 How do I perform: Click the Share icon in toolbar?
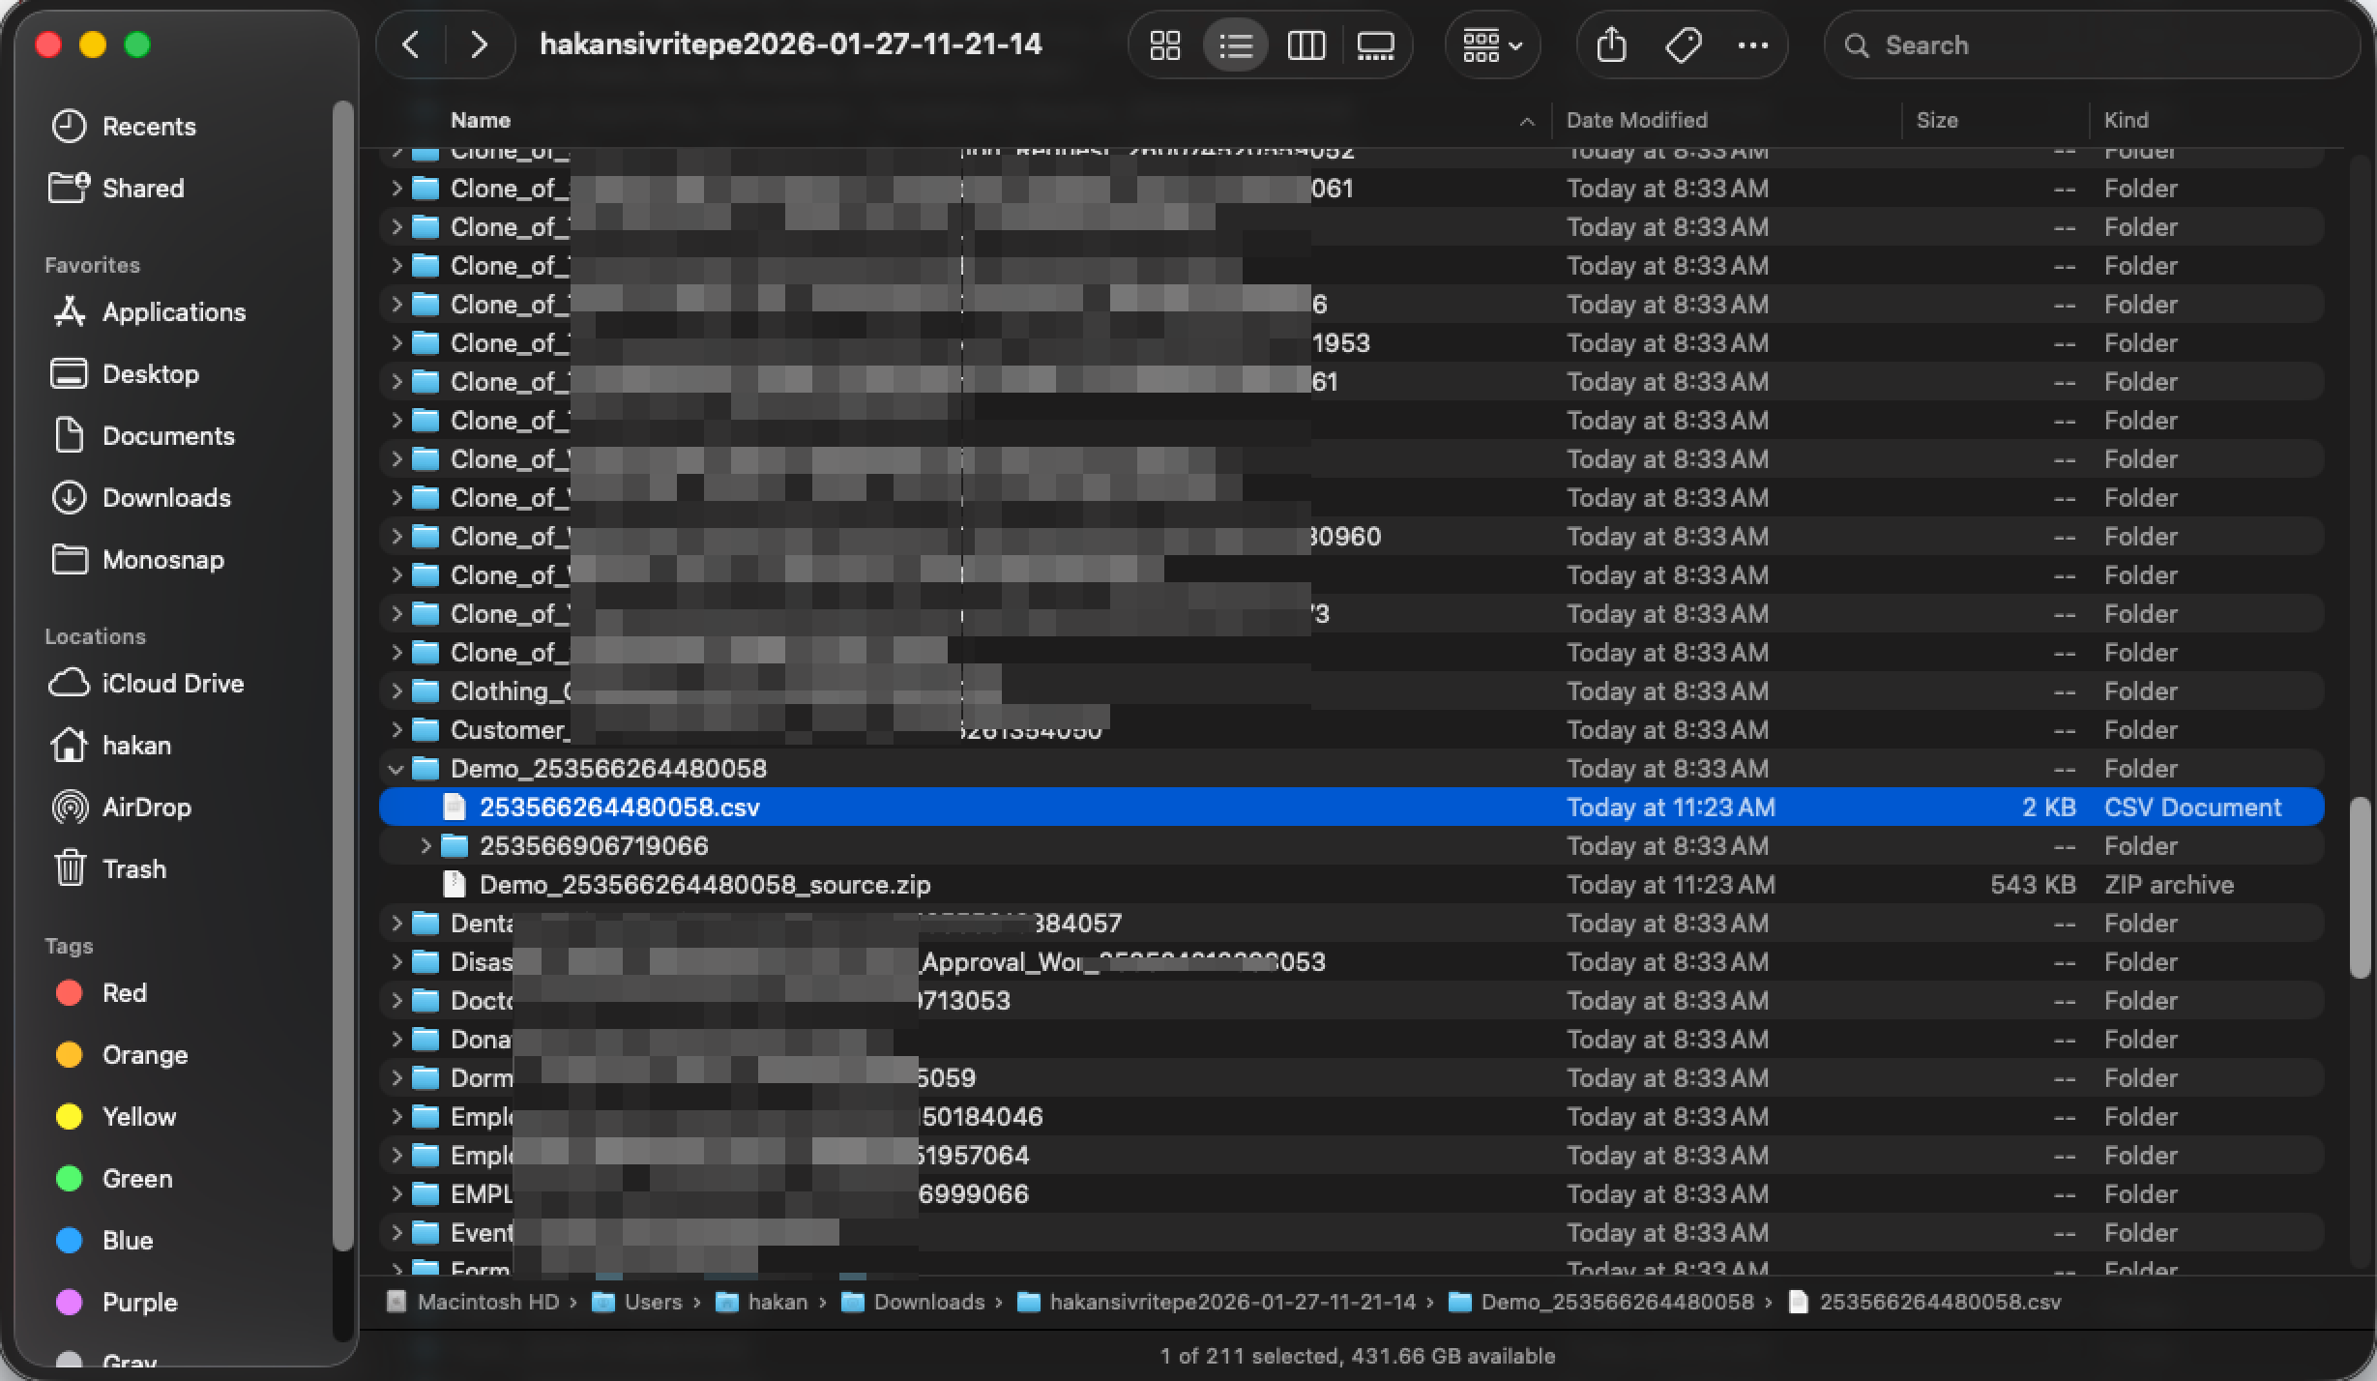click(x=1611, y=44)
